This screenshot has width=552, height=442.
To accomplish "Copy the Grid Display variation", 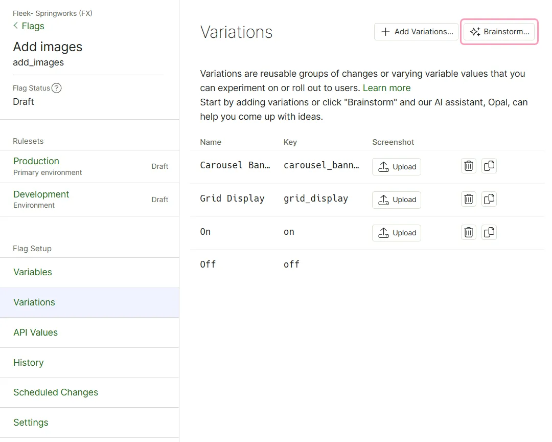I will click(x=489, y=199).
